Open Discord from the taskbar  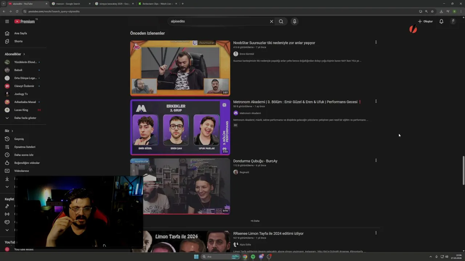pos(261,257)
